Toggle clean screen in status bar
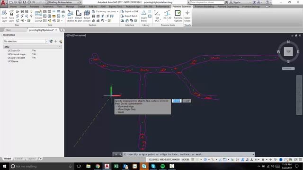This screenshot has height=170, width=303. (295, 160)
